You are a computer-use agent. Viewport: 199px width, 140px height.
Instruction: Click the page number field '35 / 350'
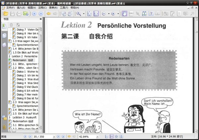coord(43,137)
